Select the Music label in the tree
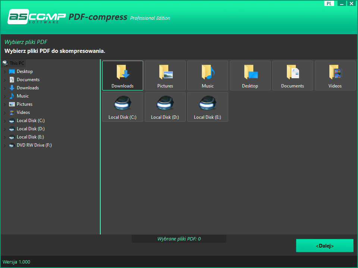 23,96
